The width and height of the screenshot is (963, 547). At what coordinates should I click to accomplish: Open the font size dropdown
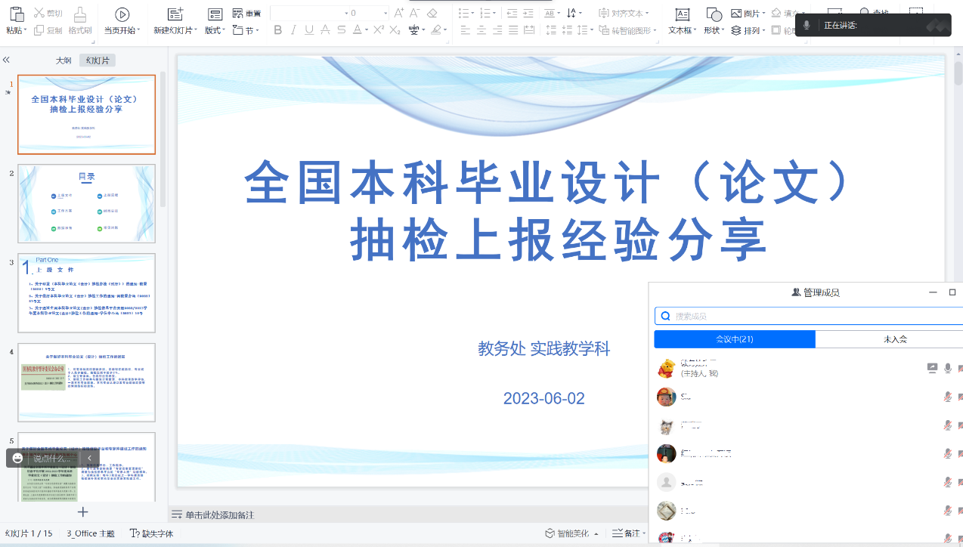coord(385,13)
